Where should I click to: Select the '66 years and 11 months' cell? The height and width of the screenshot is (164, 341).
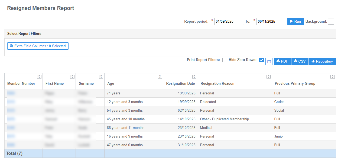click(134, 128)
